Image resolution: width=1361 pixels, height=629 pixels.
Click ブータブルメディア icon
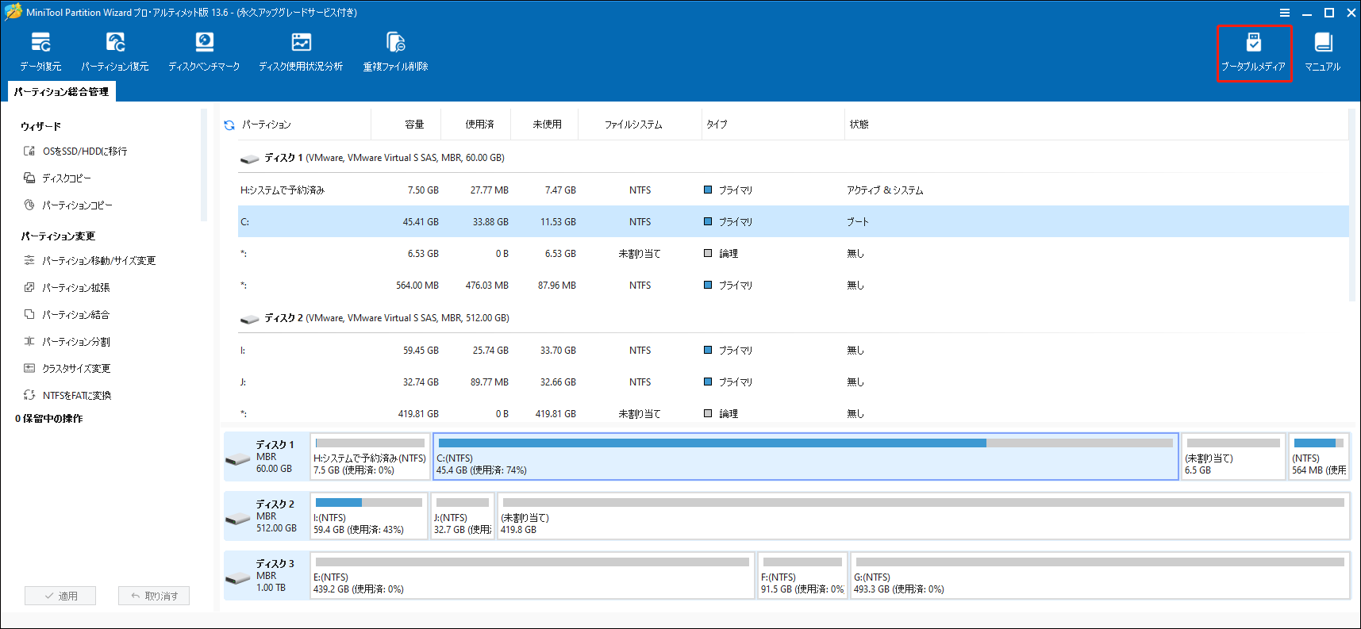click(x=1254, y=52)
